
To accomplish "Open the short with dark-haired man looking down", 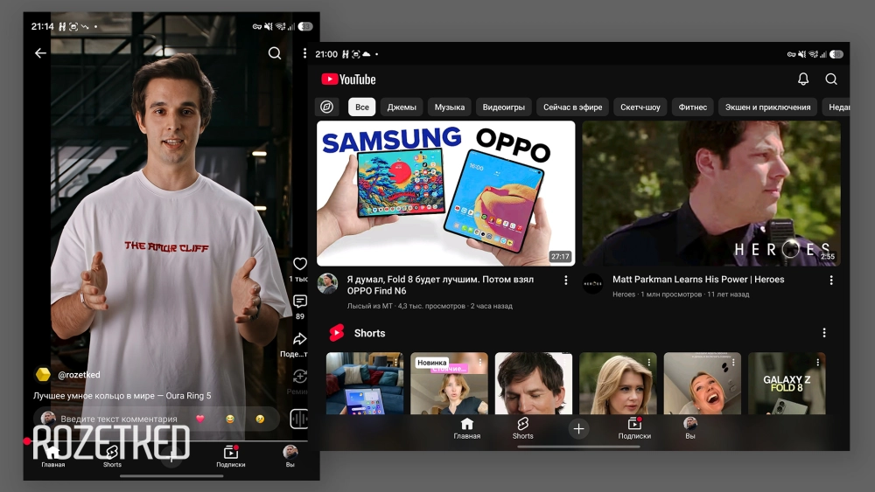I will [534, 384].
